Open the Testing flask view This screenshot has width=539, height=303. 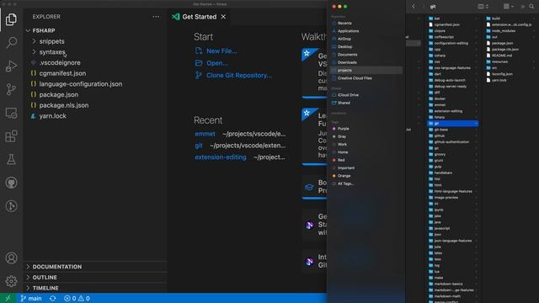(x=11, y=159)
